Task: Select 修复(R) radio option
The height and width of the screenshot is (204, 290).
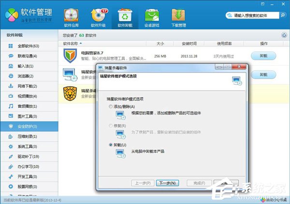Action: pos(111,126)
